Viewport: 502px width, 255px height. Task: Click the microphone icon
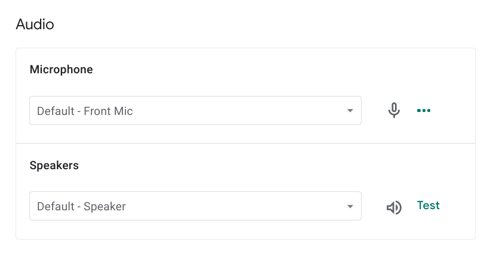[x=394, y=111]
